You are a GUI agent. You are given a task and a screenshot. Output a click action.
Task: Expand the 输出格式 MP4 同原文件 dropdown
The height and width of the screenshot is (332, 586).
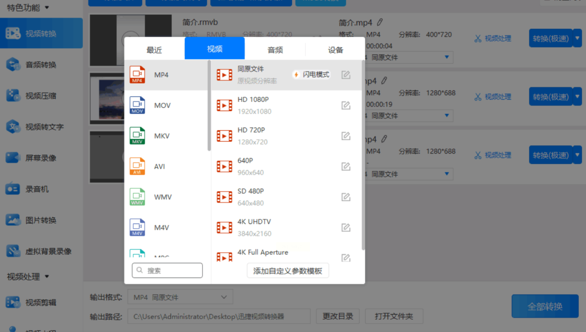[180, 297]
